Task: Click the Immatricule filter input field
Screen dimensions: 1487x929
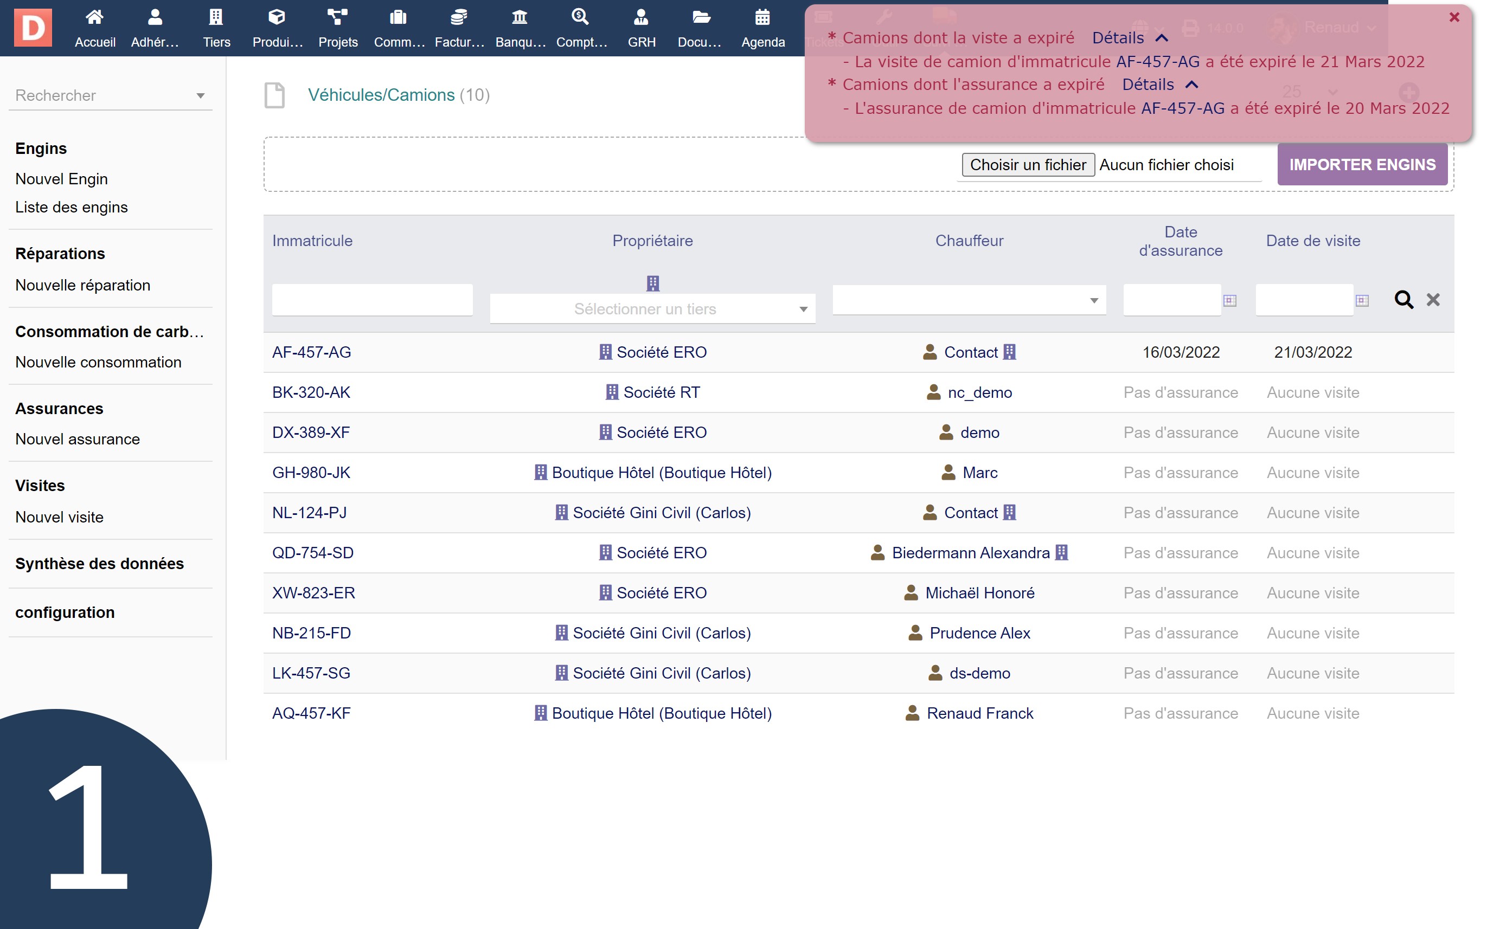Action: [x=372, y=300]
